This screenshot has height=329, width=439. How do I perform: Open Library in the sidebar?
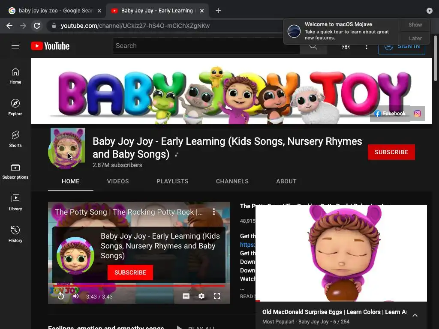tap(15, 202)
